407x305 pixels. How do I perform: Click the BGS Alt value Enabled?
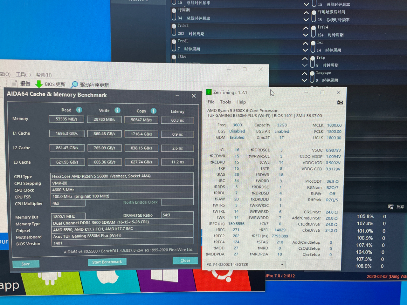[x=282, y=131]
